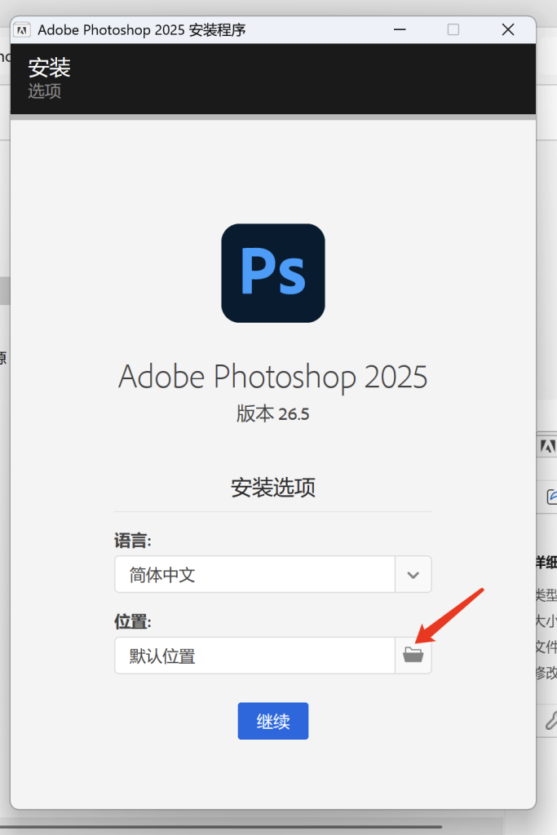Click the blue 继续 button
The width and height of the screenshot is (557, 835).
tap(273, 721)
